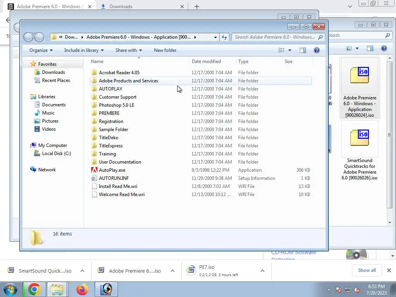Viewport: 396px width, 297px height.
Task: Select AUTORUN.INF setup file icon
Action: click(x=94, y=178)
